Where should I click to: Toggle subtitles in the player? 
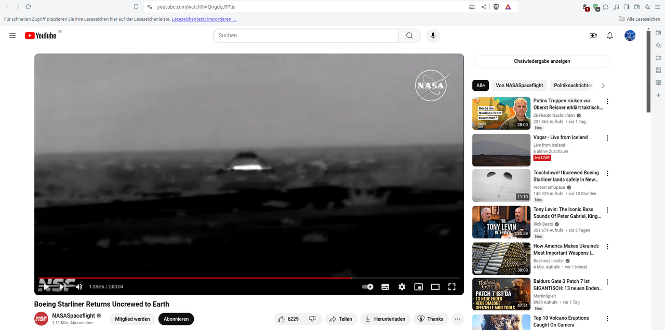[x=385, y=286]
